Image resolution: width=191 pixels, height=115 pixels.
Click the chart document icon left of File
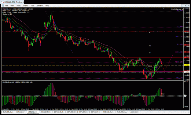point(3,6)
